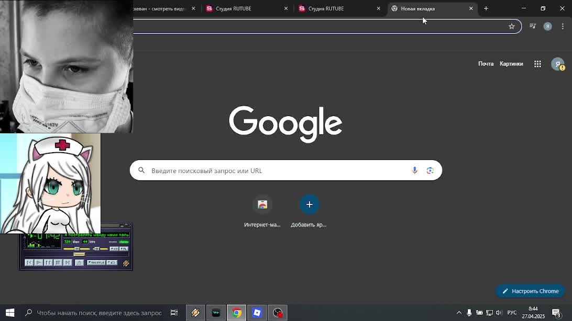This screenshot has height=321, width=572.
Task: Switch to the Новая вкладка tab
Action: pos(432,8)
